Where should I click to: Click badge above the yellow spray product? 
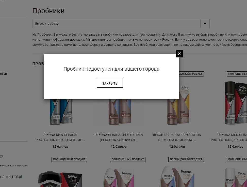192,74
